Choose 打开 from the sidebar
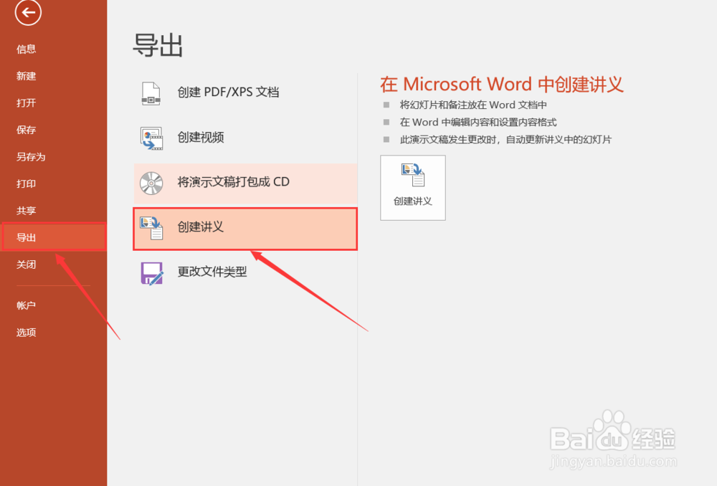The image size is (717, 486). coord(26,103)
